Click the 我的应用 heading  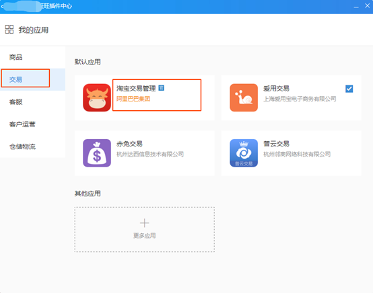tap(34, 30)
